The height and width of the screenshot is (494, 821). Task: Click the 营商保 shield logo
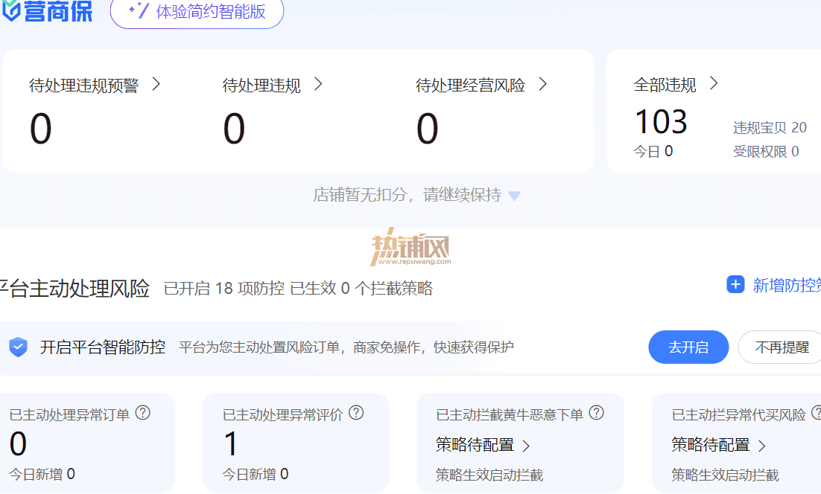10,10
